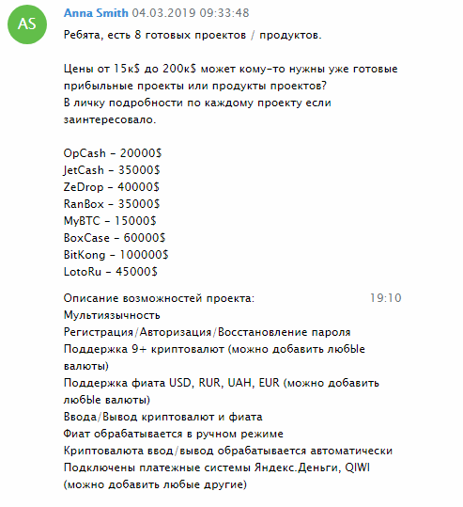Click the Фиат обрабатывается в ручном режиме line
Image resolution: width=463 pixels, height=507 pixels.
point(174,434)
